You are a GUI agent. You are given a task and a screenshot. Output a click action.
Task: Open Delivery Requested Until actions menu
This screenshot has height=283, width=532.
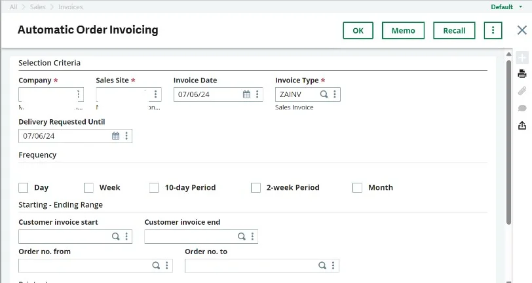click(126, 136)
